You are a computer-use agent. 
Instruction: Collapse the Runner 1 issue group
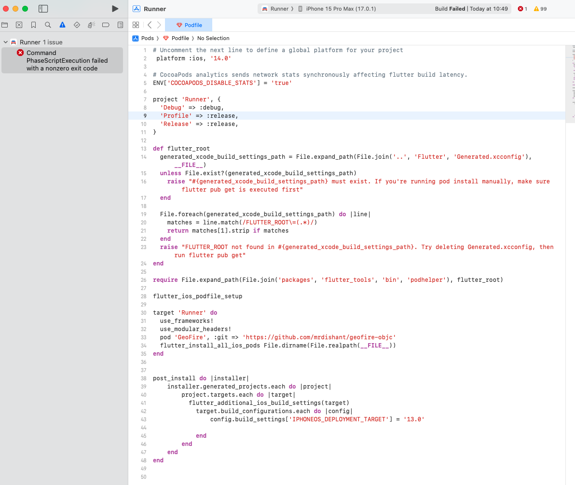click(6, 42)
